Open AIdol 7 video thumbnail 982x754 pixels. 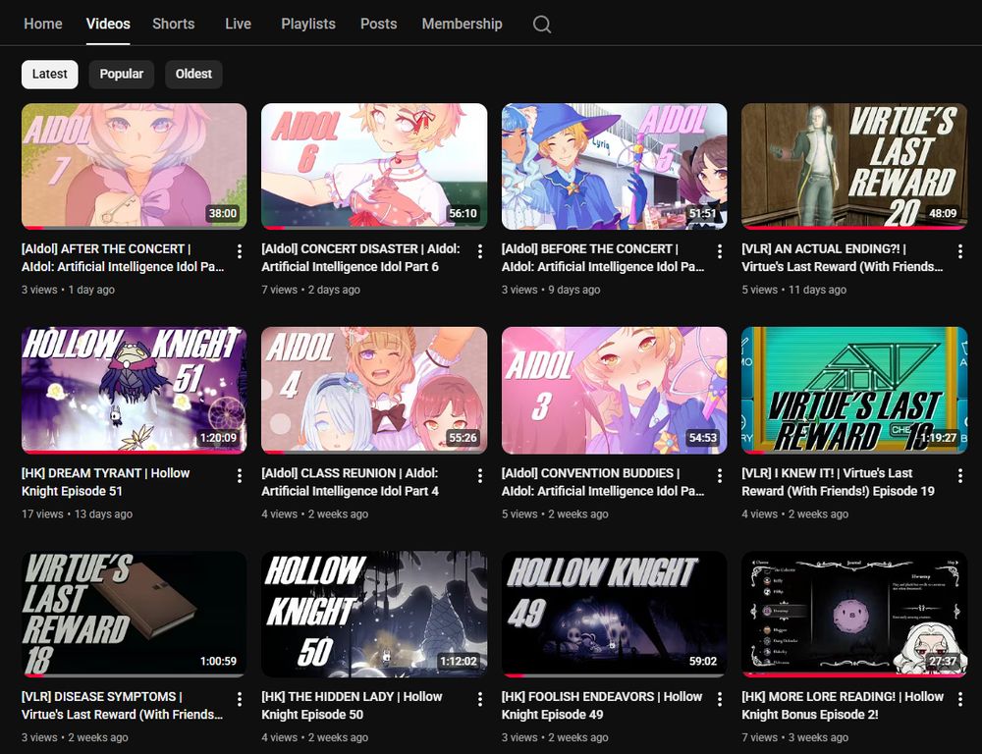point(134,166)
